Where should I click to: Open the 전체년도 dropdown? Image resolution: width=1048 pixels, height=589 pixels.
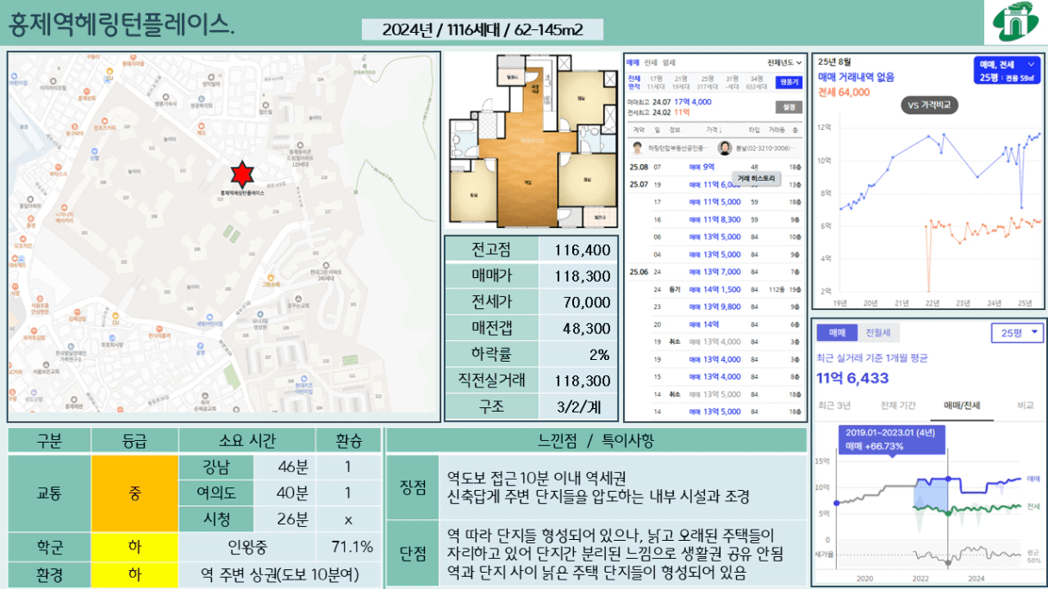(785, 63)
